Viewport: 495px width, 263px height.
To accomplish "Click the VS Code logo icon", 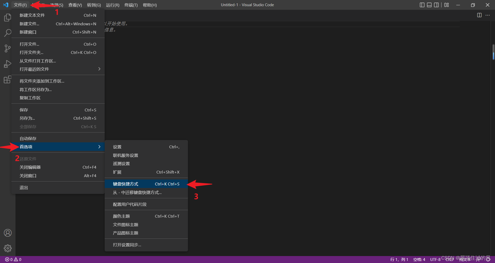I will click(6, 5).
